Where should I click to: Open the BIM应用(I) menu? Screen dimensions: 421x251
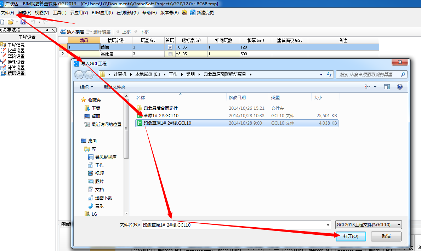pyautogui.click(x=102, y=13)
